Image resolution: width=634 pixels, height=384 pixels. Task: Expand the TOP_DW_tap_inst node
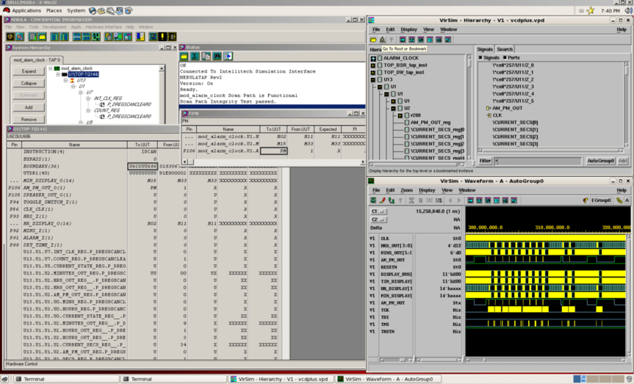372,73
